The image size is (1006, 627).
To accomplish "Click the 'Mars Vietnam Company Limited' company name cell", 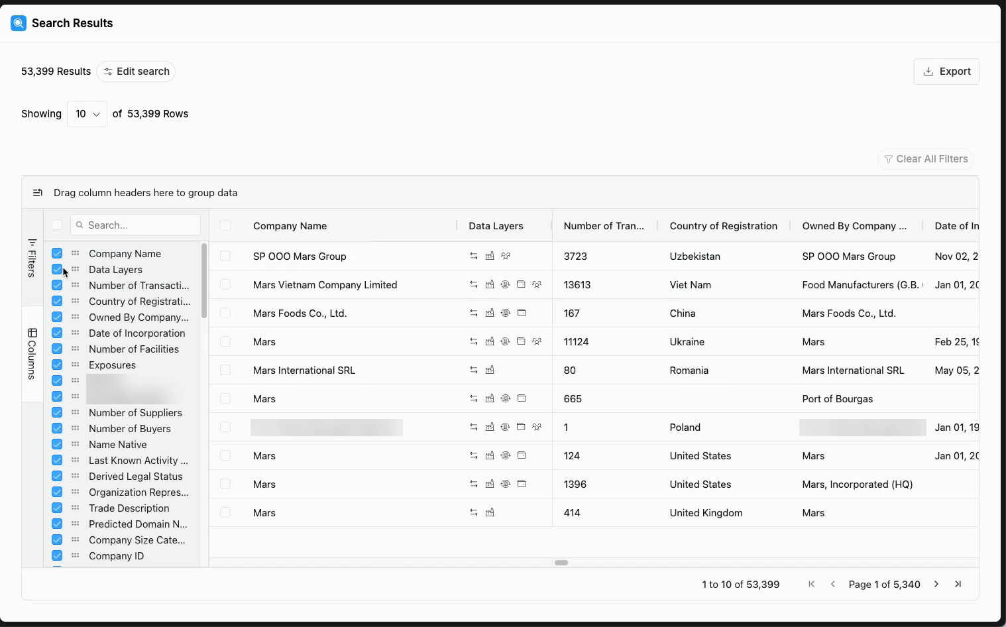I will 325,285.
